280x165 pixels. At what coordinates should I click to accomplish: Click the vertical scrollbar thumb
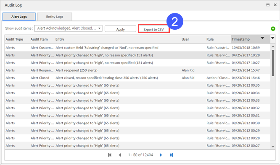coord(273,63)
